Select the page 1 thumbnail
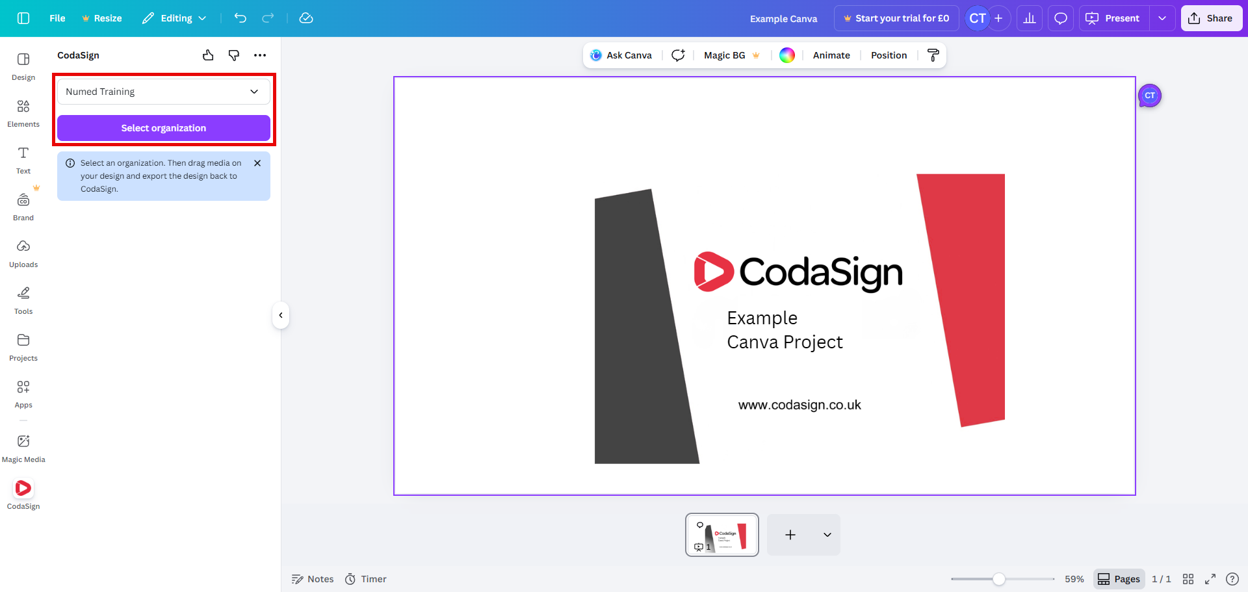Viewport: 1248px width, 592px height. pyautogui.click(x=721, y=535)
